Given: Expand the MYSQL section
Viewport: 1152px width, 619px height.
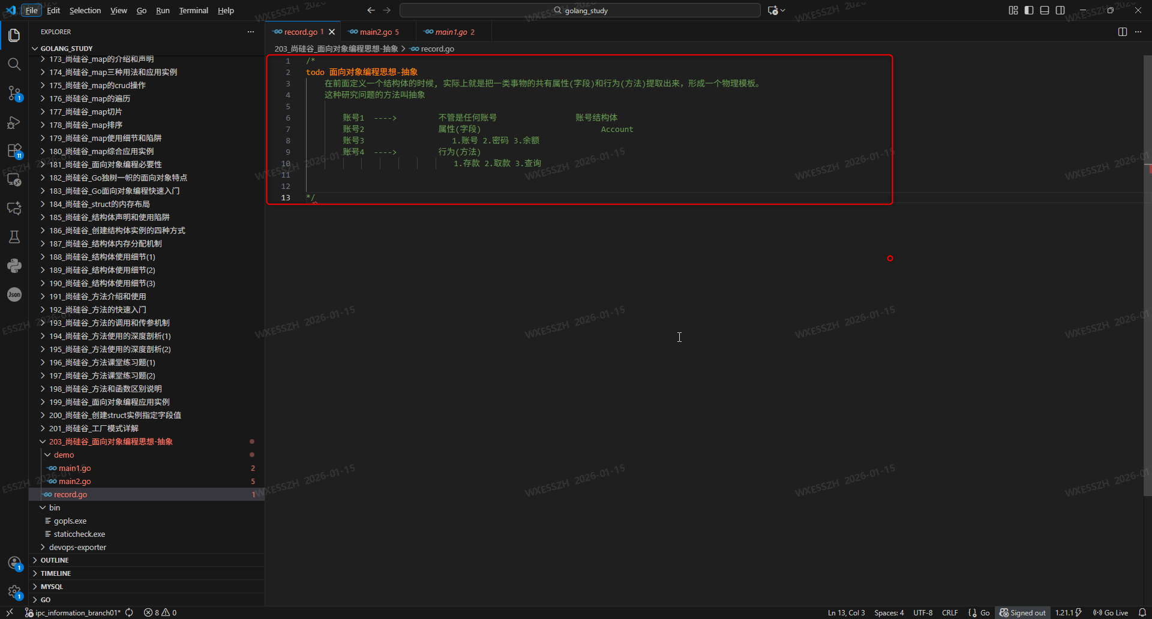Looking at the screenshot, I should point(146,587).
